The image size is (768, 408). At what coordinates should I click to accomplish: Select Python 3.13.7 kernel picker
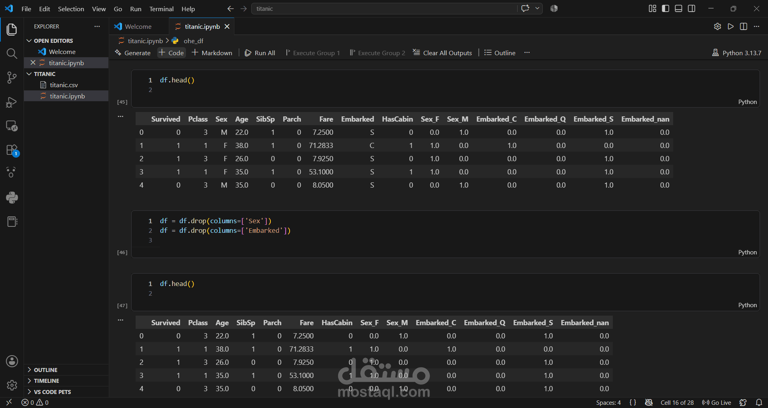coord(737,53)
